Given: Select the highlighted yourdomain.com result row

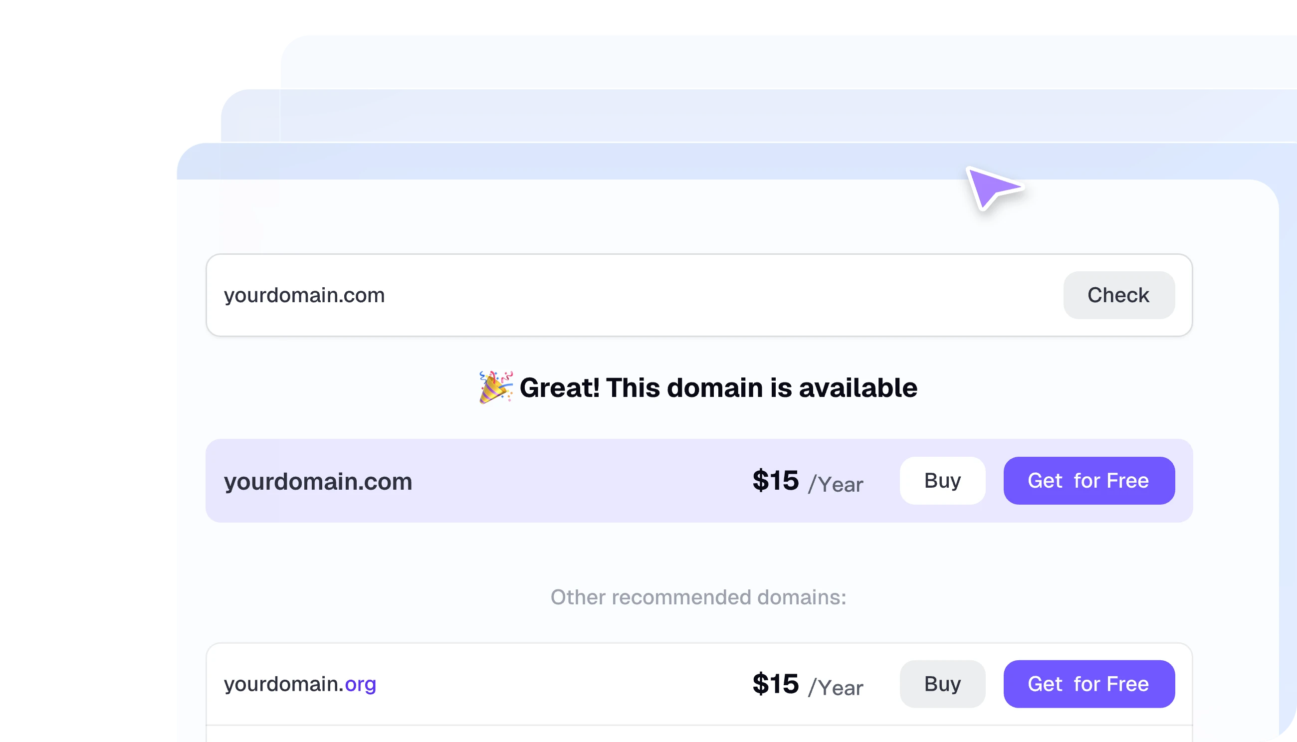Looking at the screenshot, I should [x=561, y=481].
